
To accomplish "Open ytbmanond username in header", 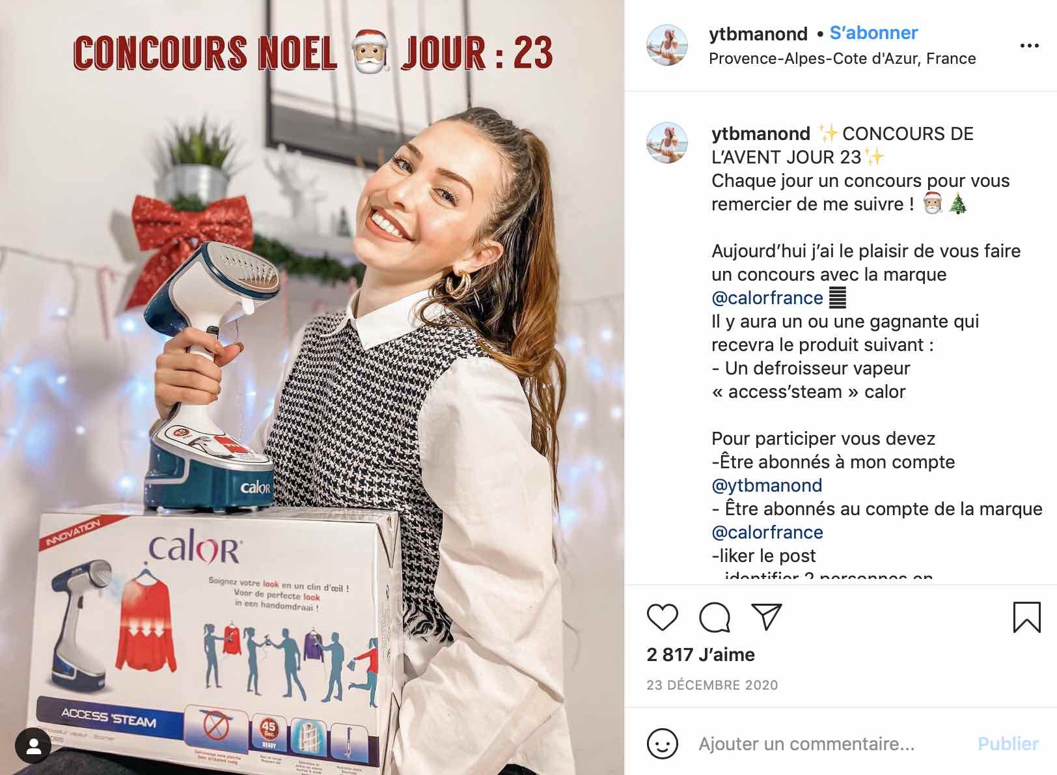I will tap(758, 33).
